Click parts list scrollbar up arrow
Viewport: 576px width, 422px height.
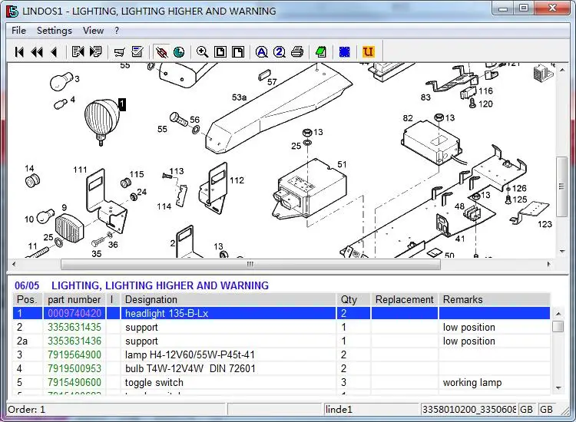click(x=558, y=314)
